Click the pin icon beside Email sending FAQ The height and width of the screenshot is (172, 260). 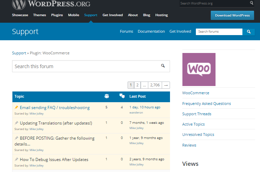[16, 107]
